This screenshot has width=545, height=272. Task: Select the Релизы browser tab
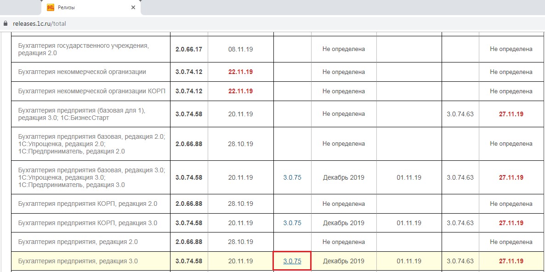91,8
